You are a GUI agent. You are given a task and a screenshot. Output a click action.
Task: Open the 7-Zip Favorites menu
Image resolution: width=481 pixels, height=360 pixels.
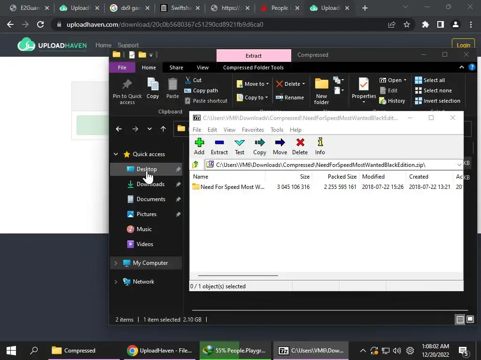point(253,130)
